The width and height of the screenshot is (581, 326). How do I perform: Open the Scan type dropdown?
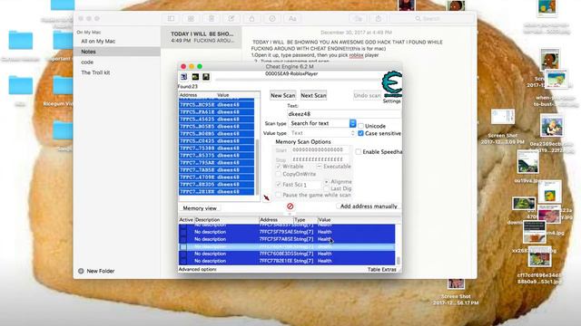point(322,123)
